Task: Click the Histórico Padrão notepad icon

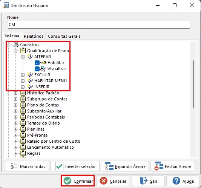Action: point(23,93)
